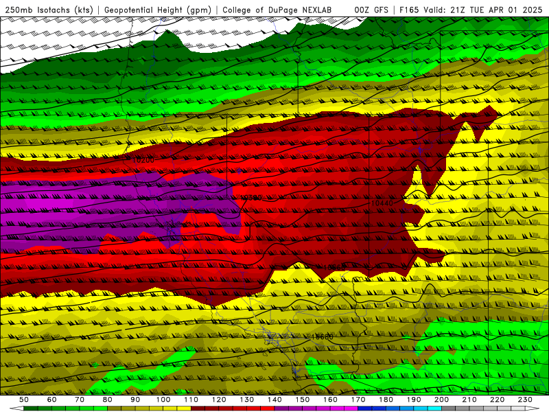The image size is (549, 412).
Task: Click the 50 value on the color scale
Action: pyautogui.click(x=24, y=400)
